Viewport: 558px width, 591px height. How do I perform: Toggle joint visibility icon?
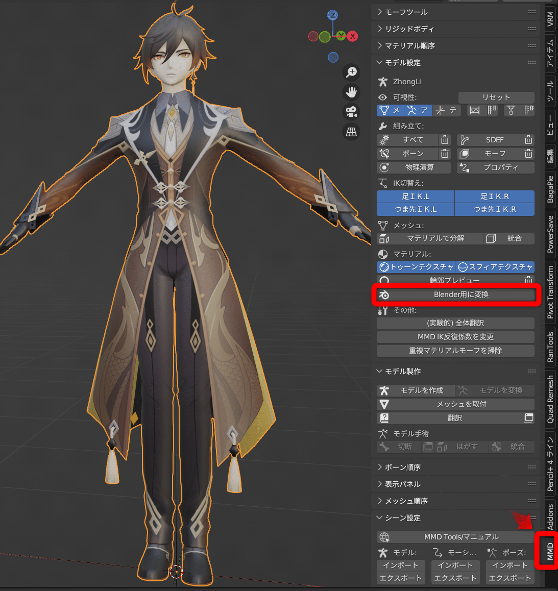pos(511,110)
